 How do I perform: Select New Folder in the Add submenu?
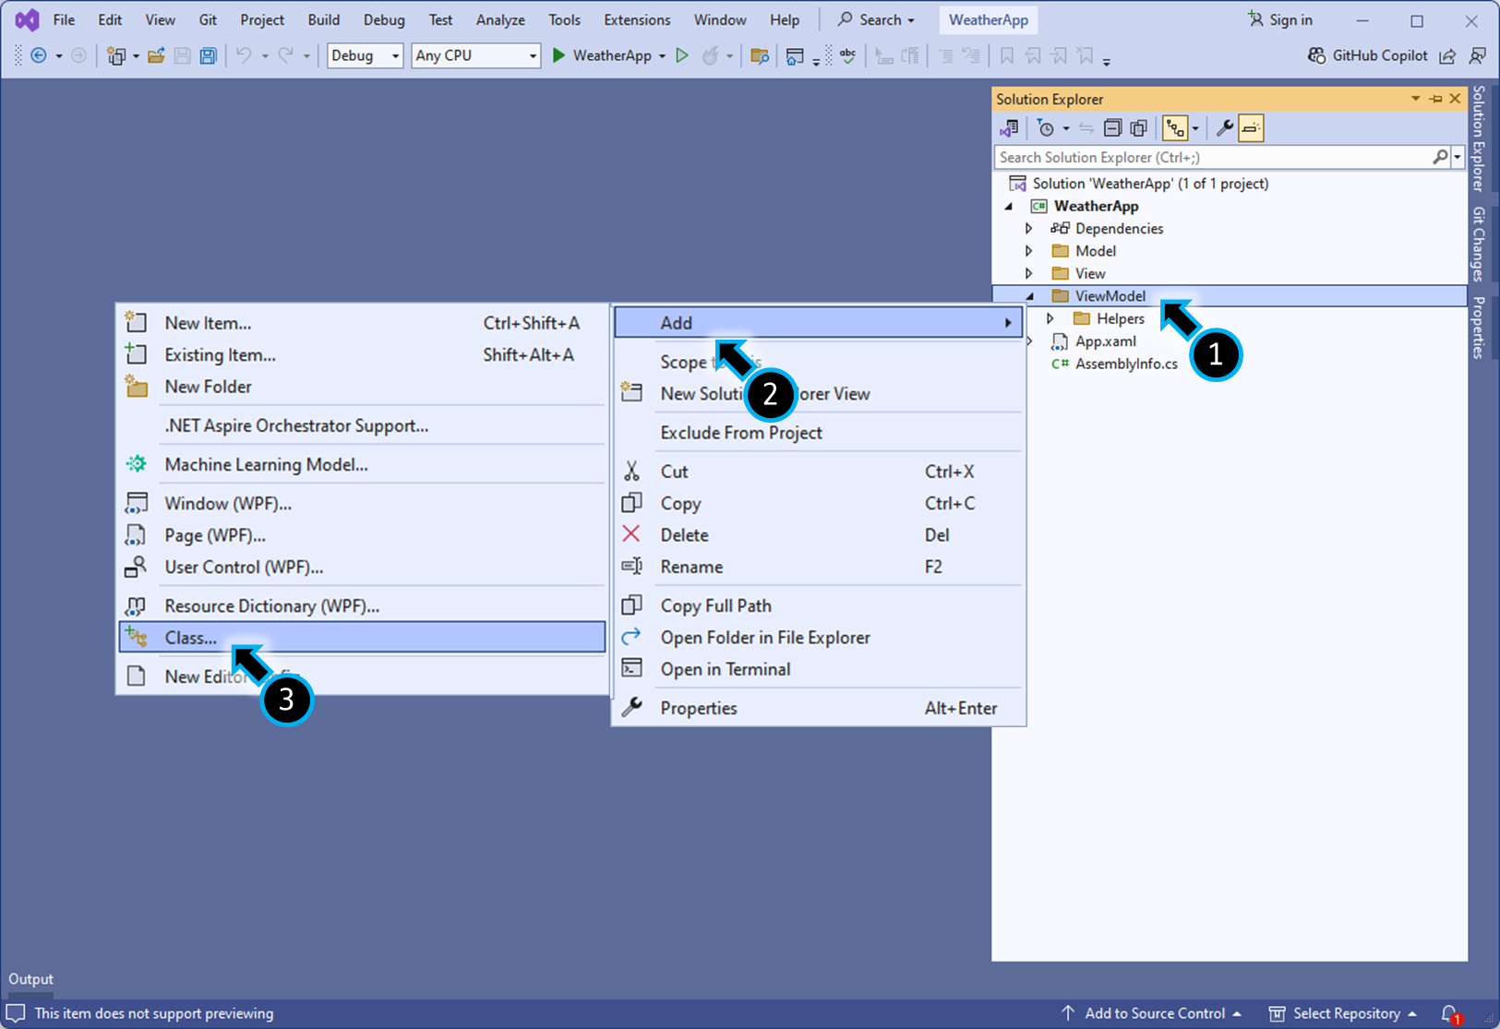(362, 387)
